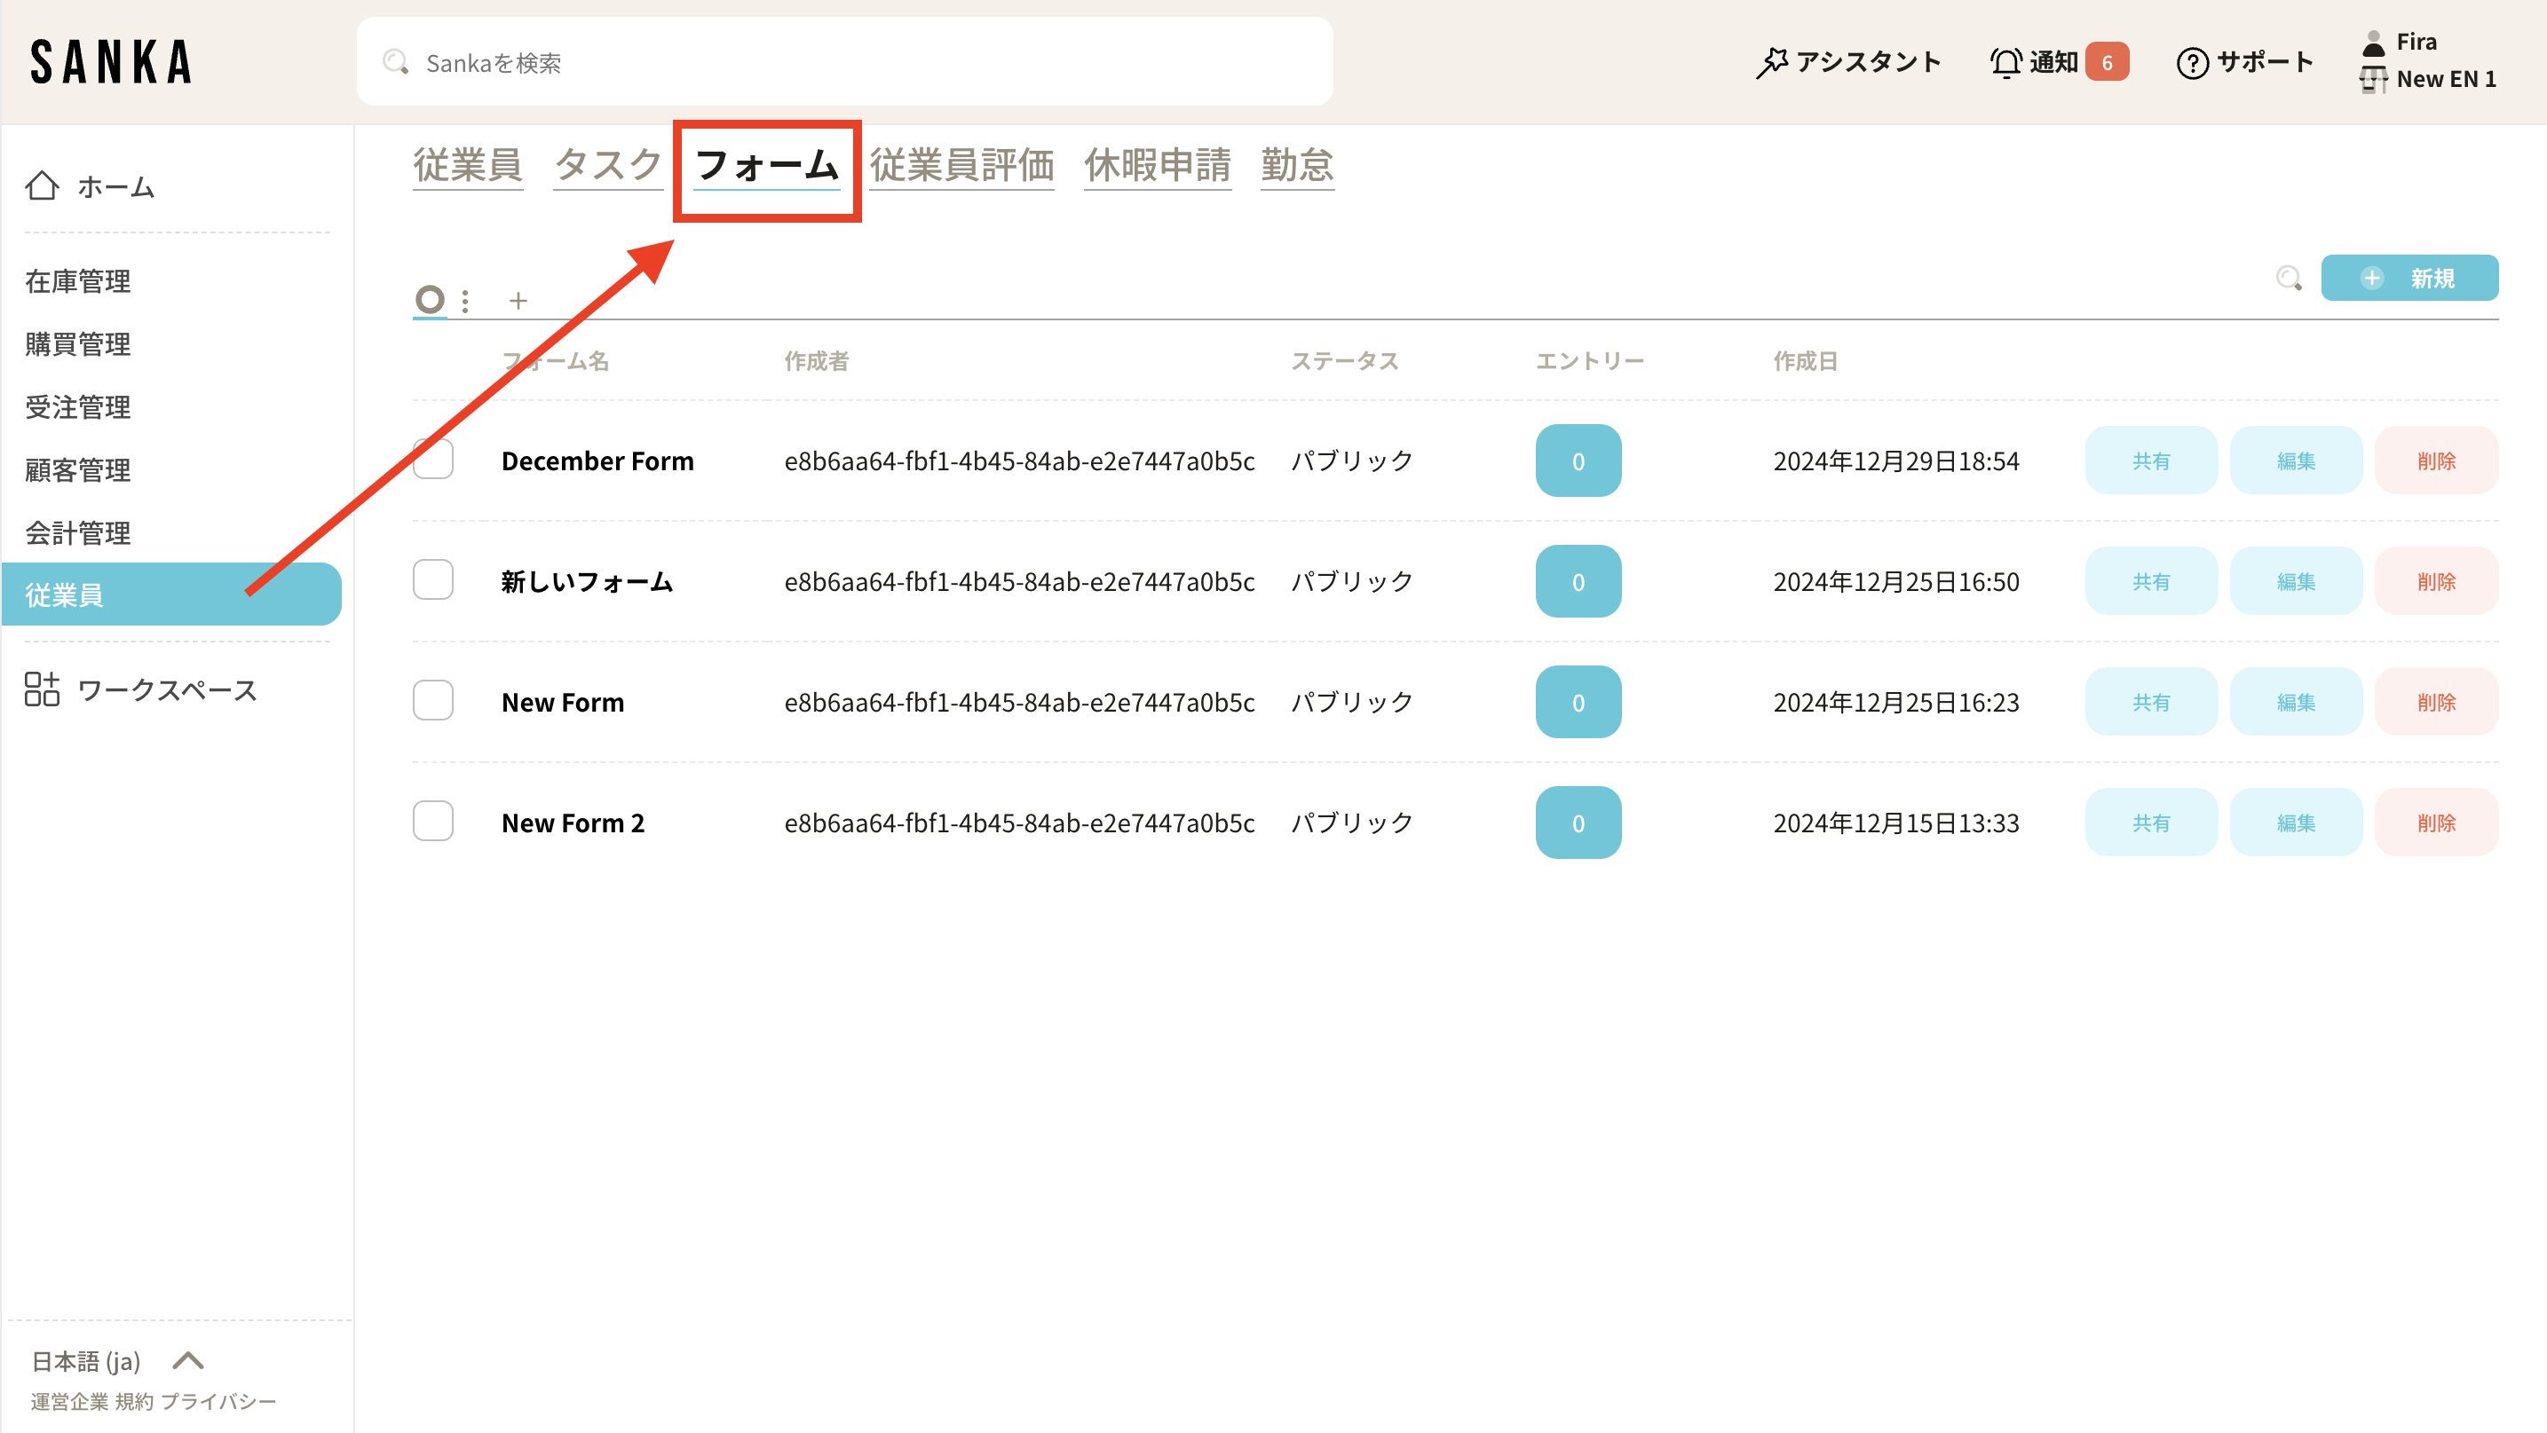Switch to the 休暇申請 tab
This screenshot has width=2547, height=1433.
click(1157, 164)
